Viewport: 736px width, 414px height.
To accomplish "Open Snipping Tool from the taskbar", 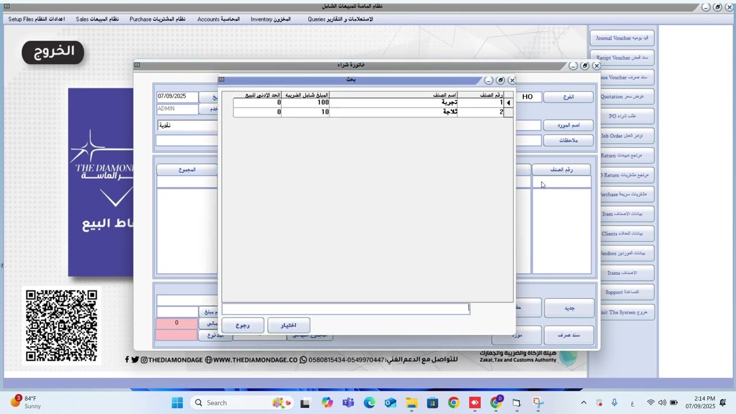I will tap(538, 402).
